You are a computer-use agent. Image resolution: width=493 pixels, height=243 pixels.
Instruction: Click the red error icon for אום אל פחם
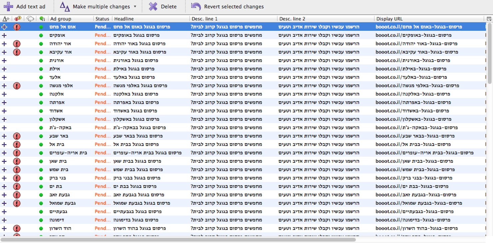coord(17,27)
